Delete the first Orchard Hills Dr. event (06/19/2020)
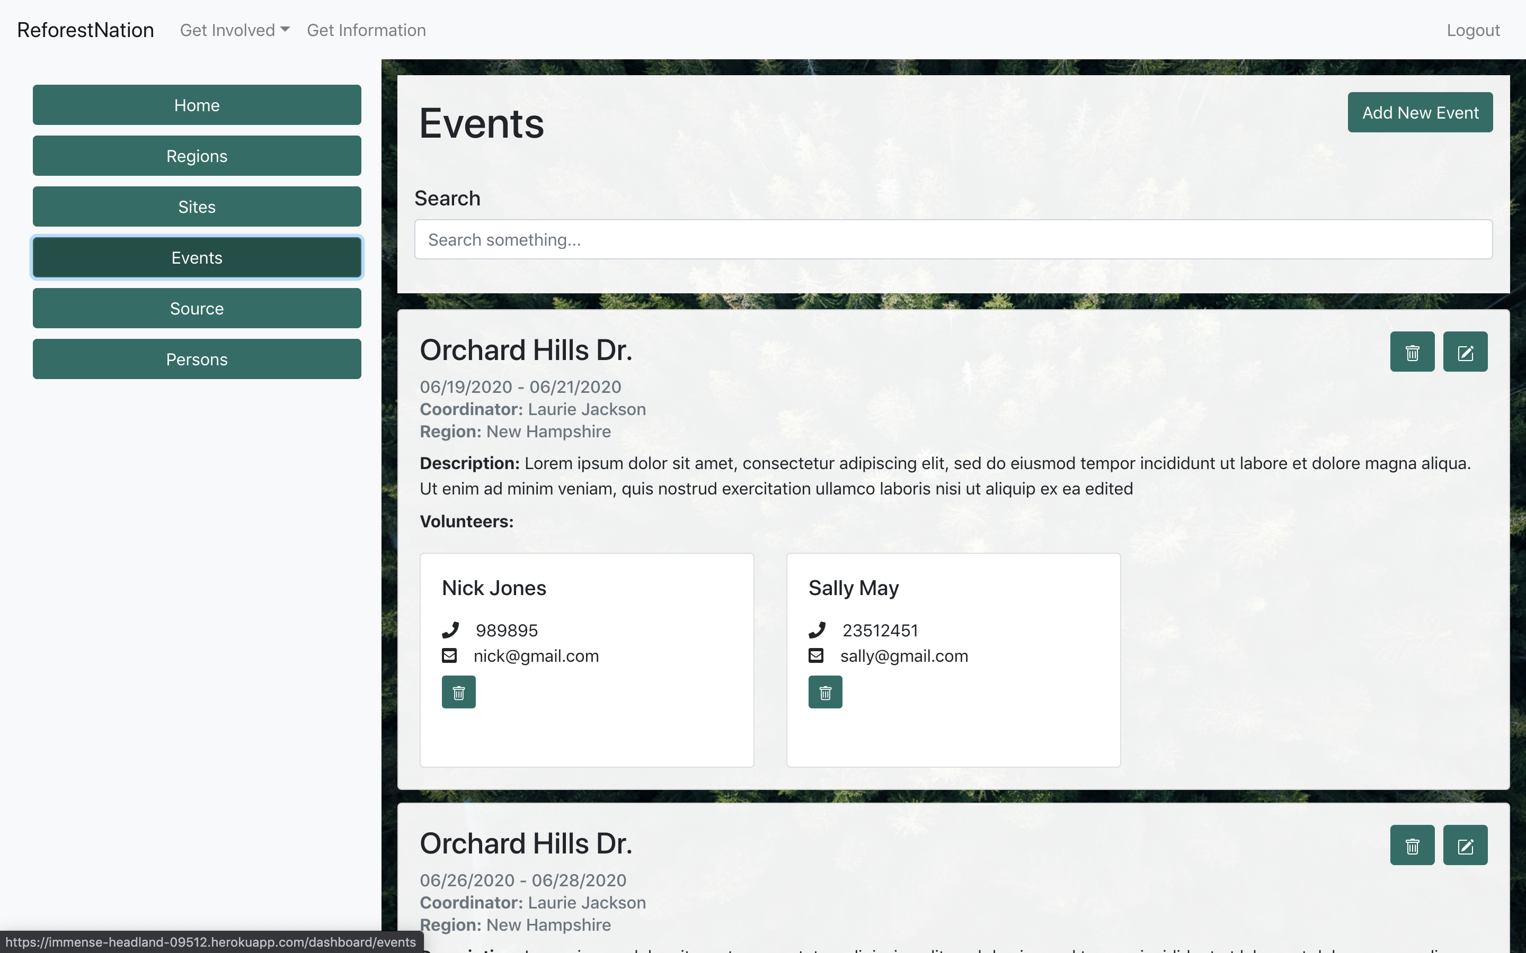 click(1412, 352)
